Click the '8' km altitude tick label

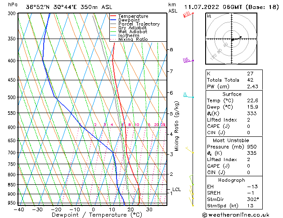tap(171, 49)
